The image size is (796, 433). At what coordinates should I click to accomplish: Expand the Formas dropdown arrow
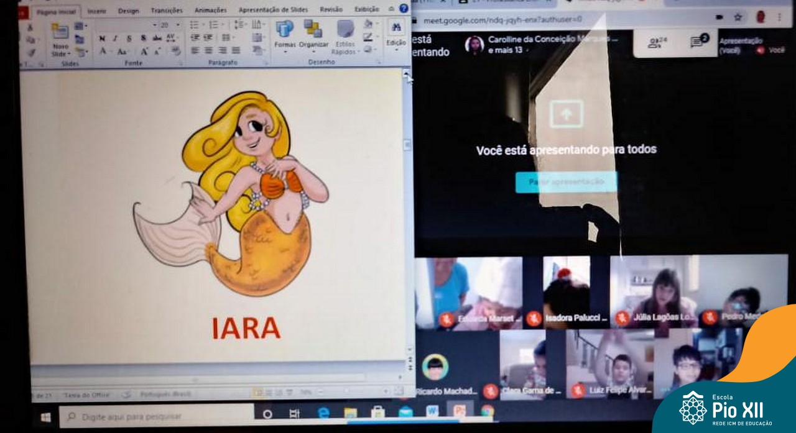pos(285,52)
